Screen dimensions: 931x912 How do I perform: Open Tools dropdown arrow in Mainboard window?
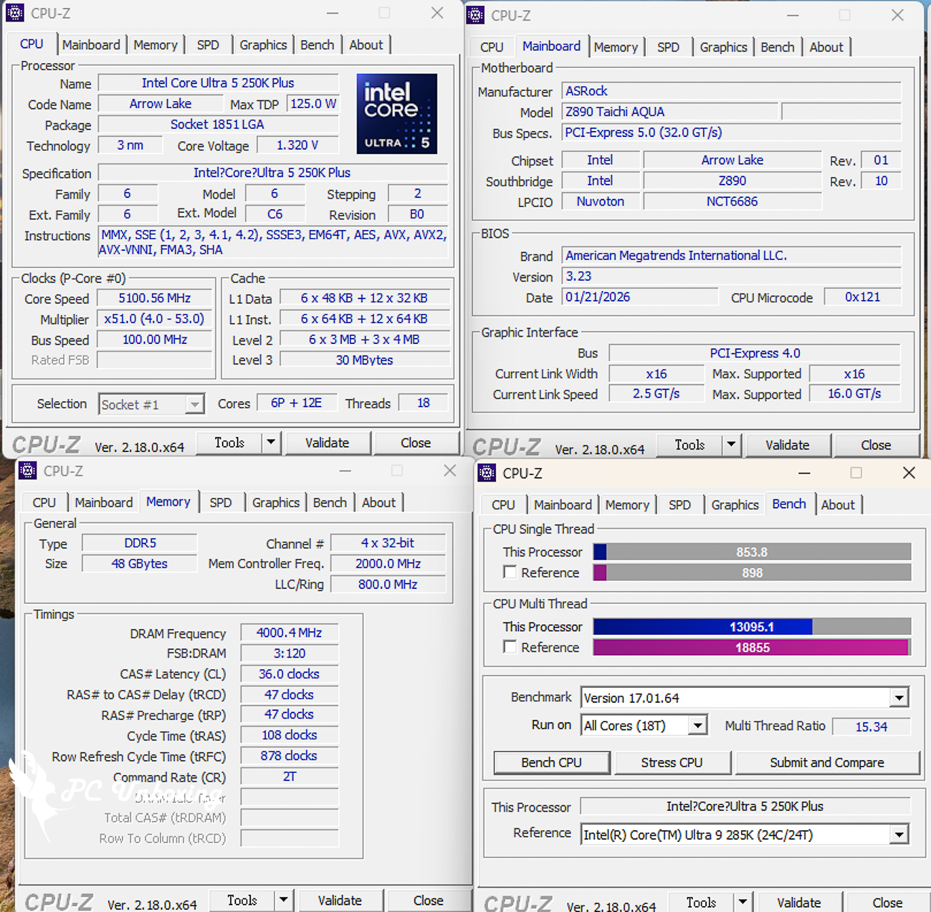(x=731, y=445)
